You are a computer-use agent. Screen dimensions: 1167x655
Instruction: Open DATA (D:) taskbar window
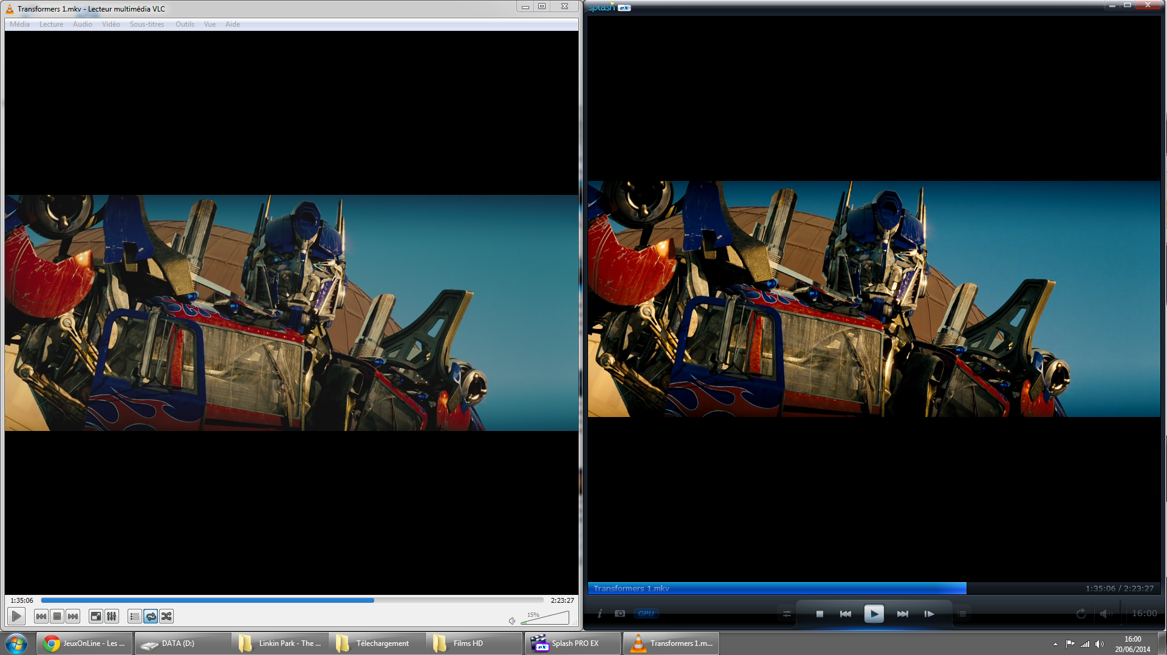pos(182,643)
